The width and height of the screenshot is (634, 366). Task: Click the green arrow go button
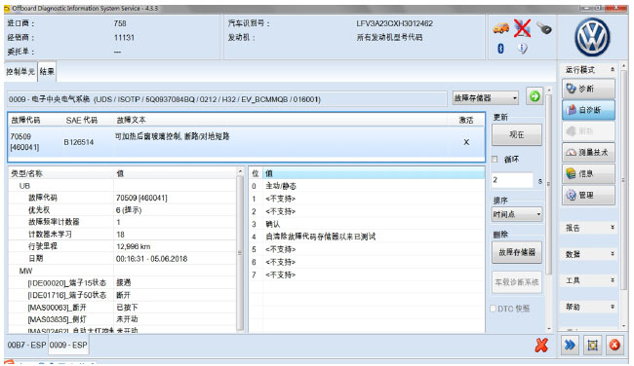pos(535,96)
